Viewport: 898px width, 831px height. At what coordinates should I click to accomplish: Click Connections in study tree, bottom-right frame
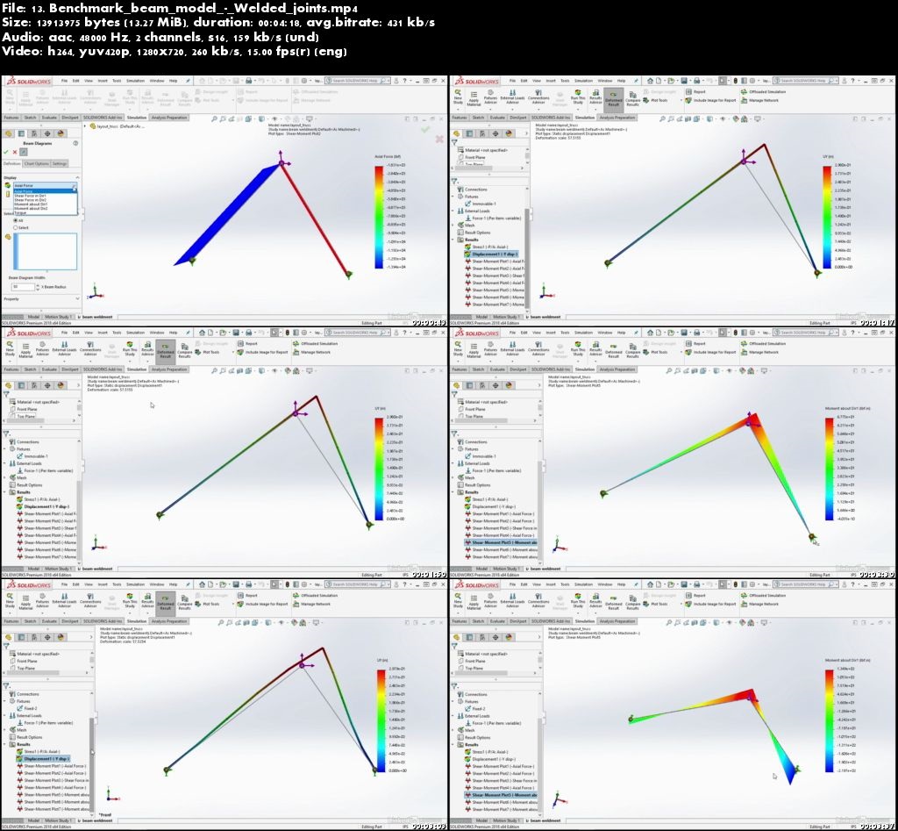pos(471,694)
